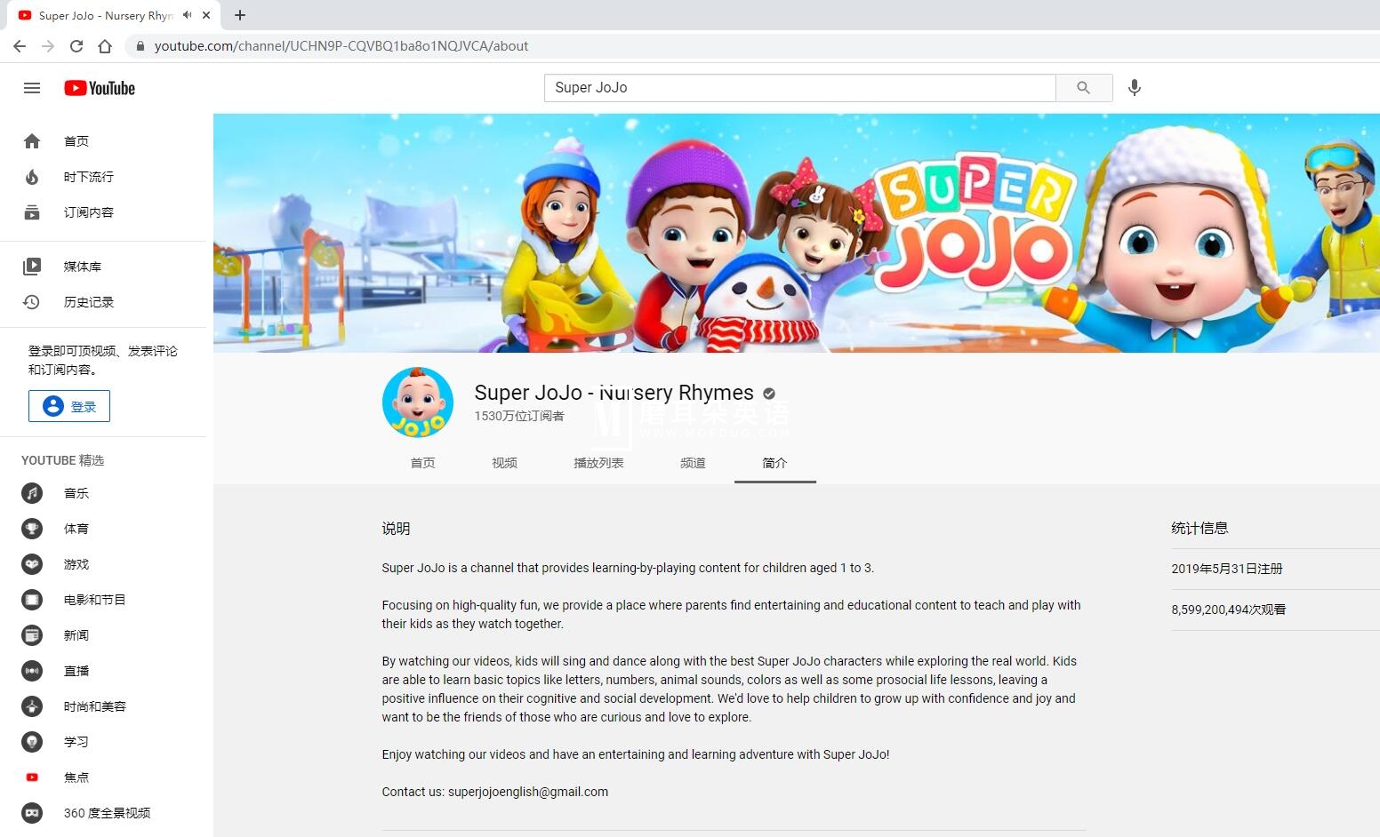Click the magnifier search button
The height and width of the screenshot is (837, 1380).
(1083, 88)
